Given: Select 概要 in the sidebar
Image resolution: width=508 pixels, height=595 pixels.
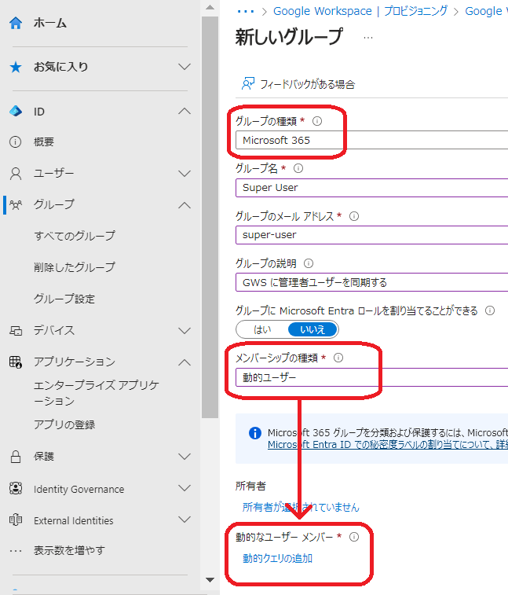Looking at the screenshot, I should tap(44, 142).
